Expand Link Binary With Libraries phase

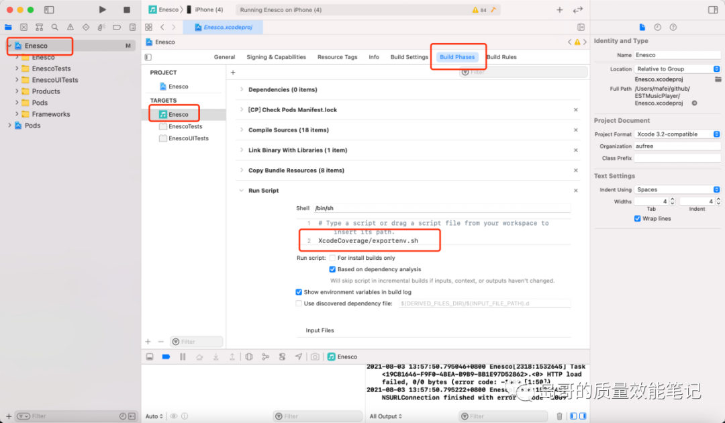click(242, 150)
